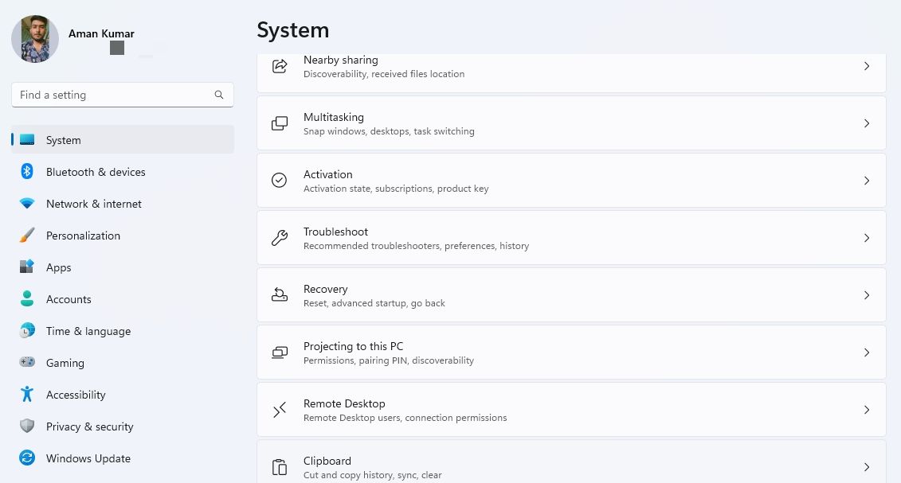901x483 pixels.
Task: Select Accounts in the sidebar
Action: 69,299
